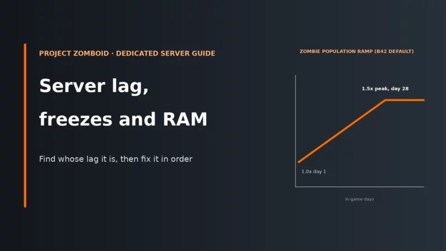
Task: Click the flat orange plateau segment
Action: (405, 100)
